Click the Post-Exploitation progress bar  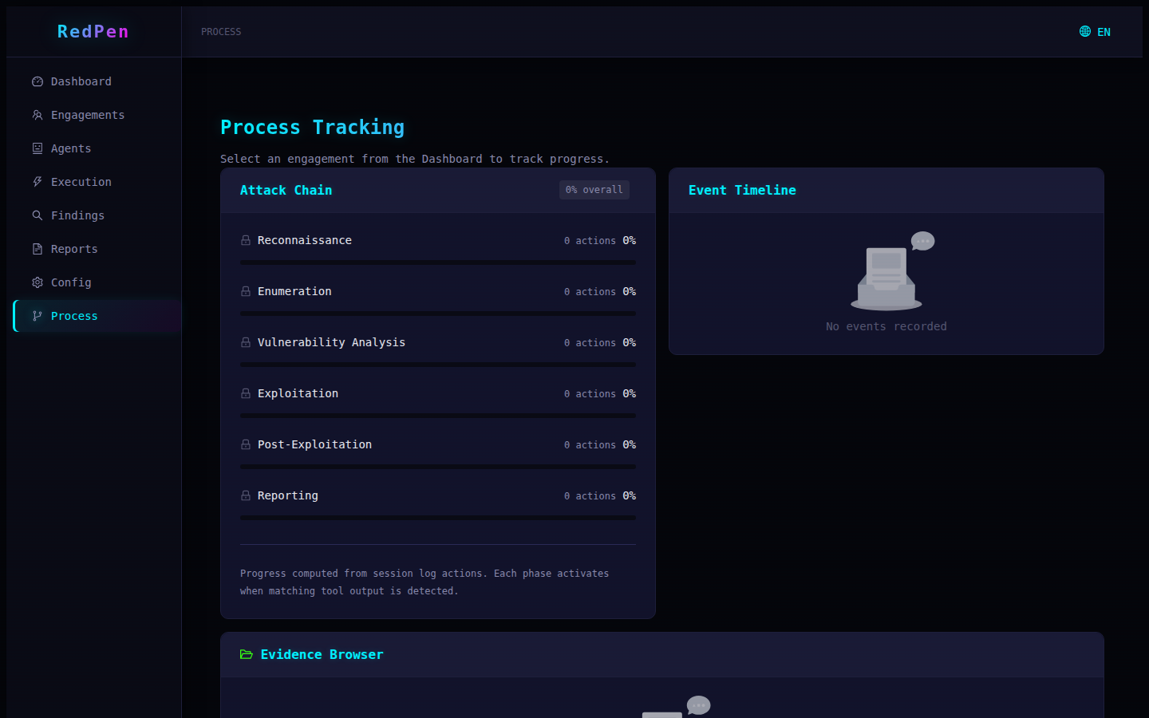point(438,467)
